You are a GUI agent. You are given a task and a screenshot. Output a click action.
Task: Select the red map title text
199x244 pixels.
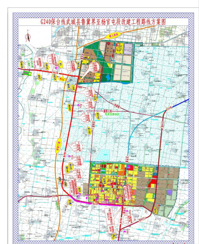pos(103,22)
